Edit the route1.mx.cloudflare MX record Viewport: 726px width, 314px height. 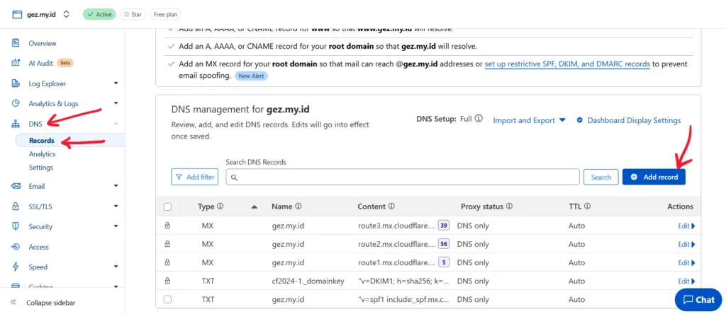point(686,263)
